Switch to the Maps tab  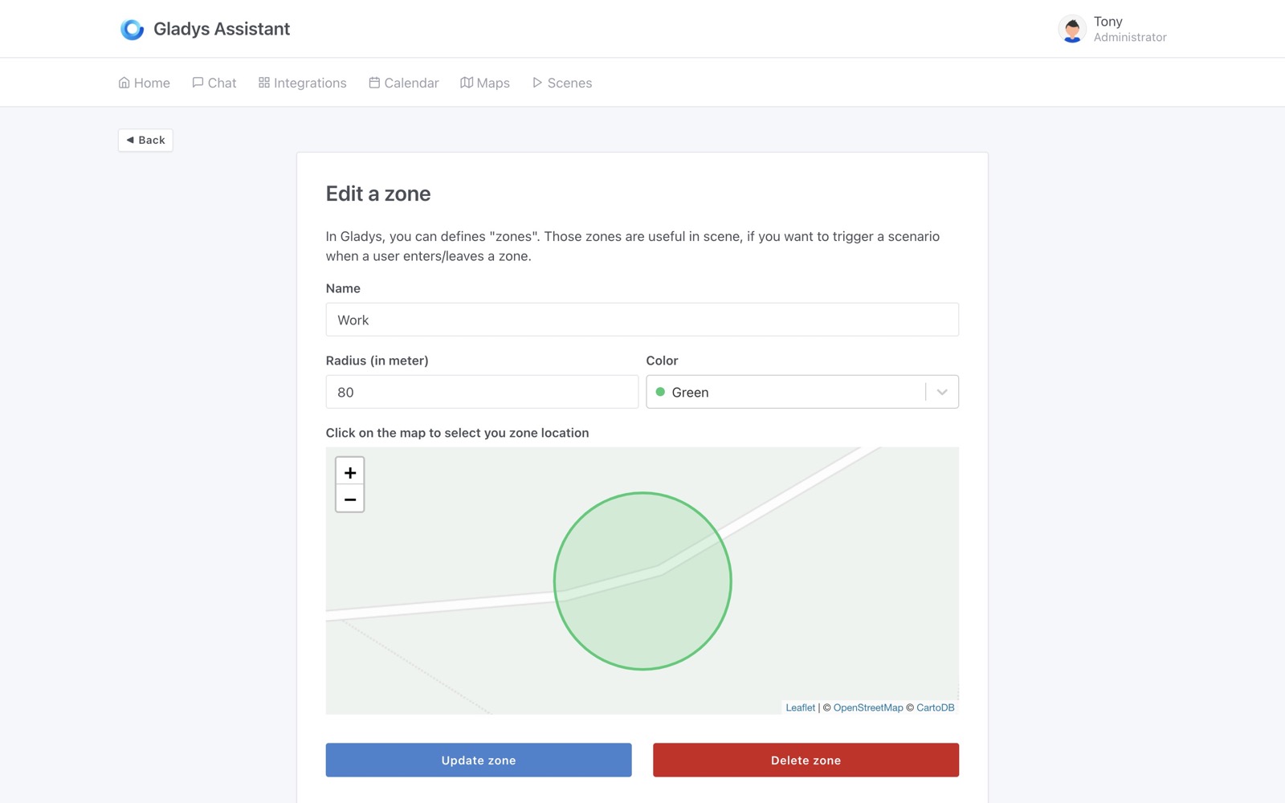485,83
